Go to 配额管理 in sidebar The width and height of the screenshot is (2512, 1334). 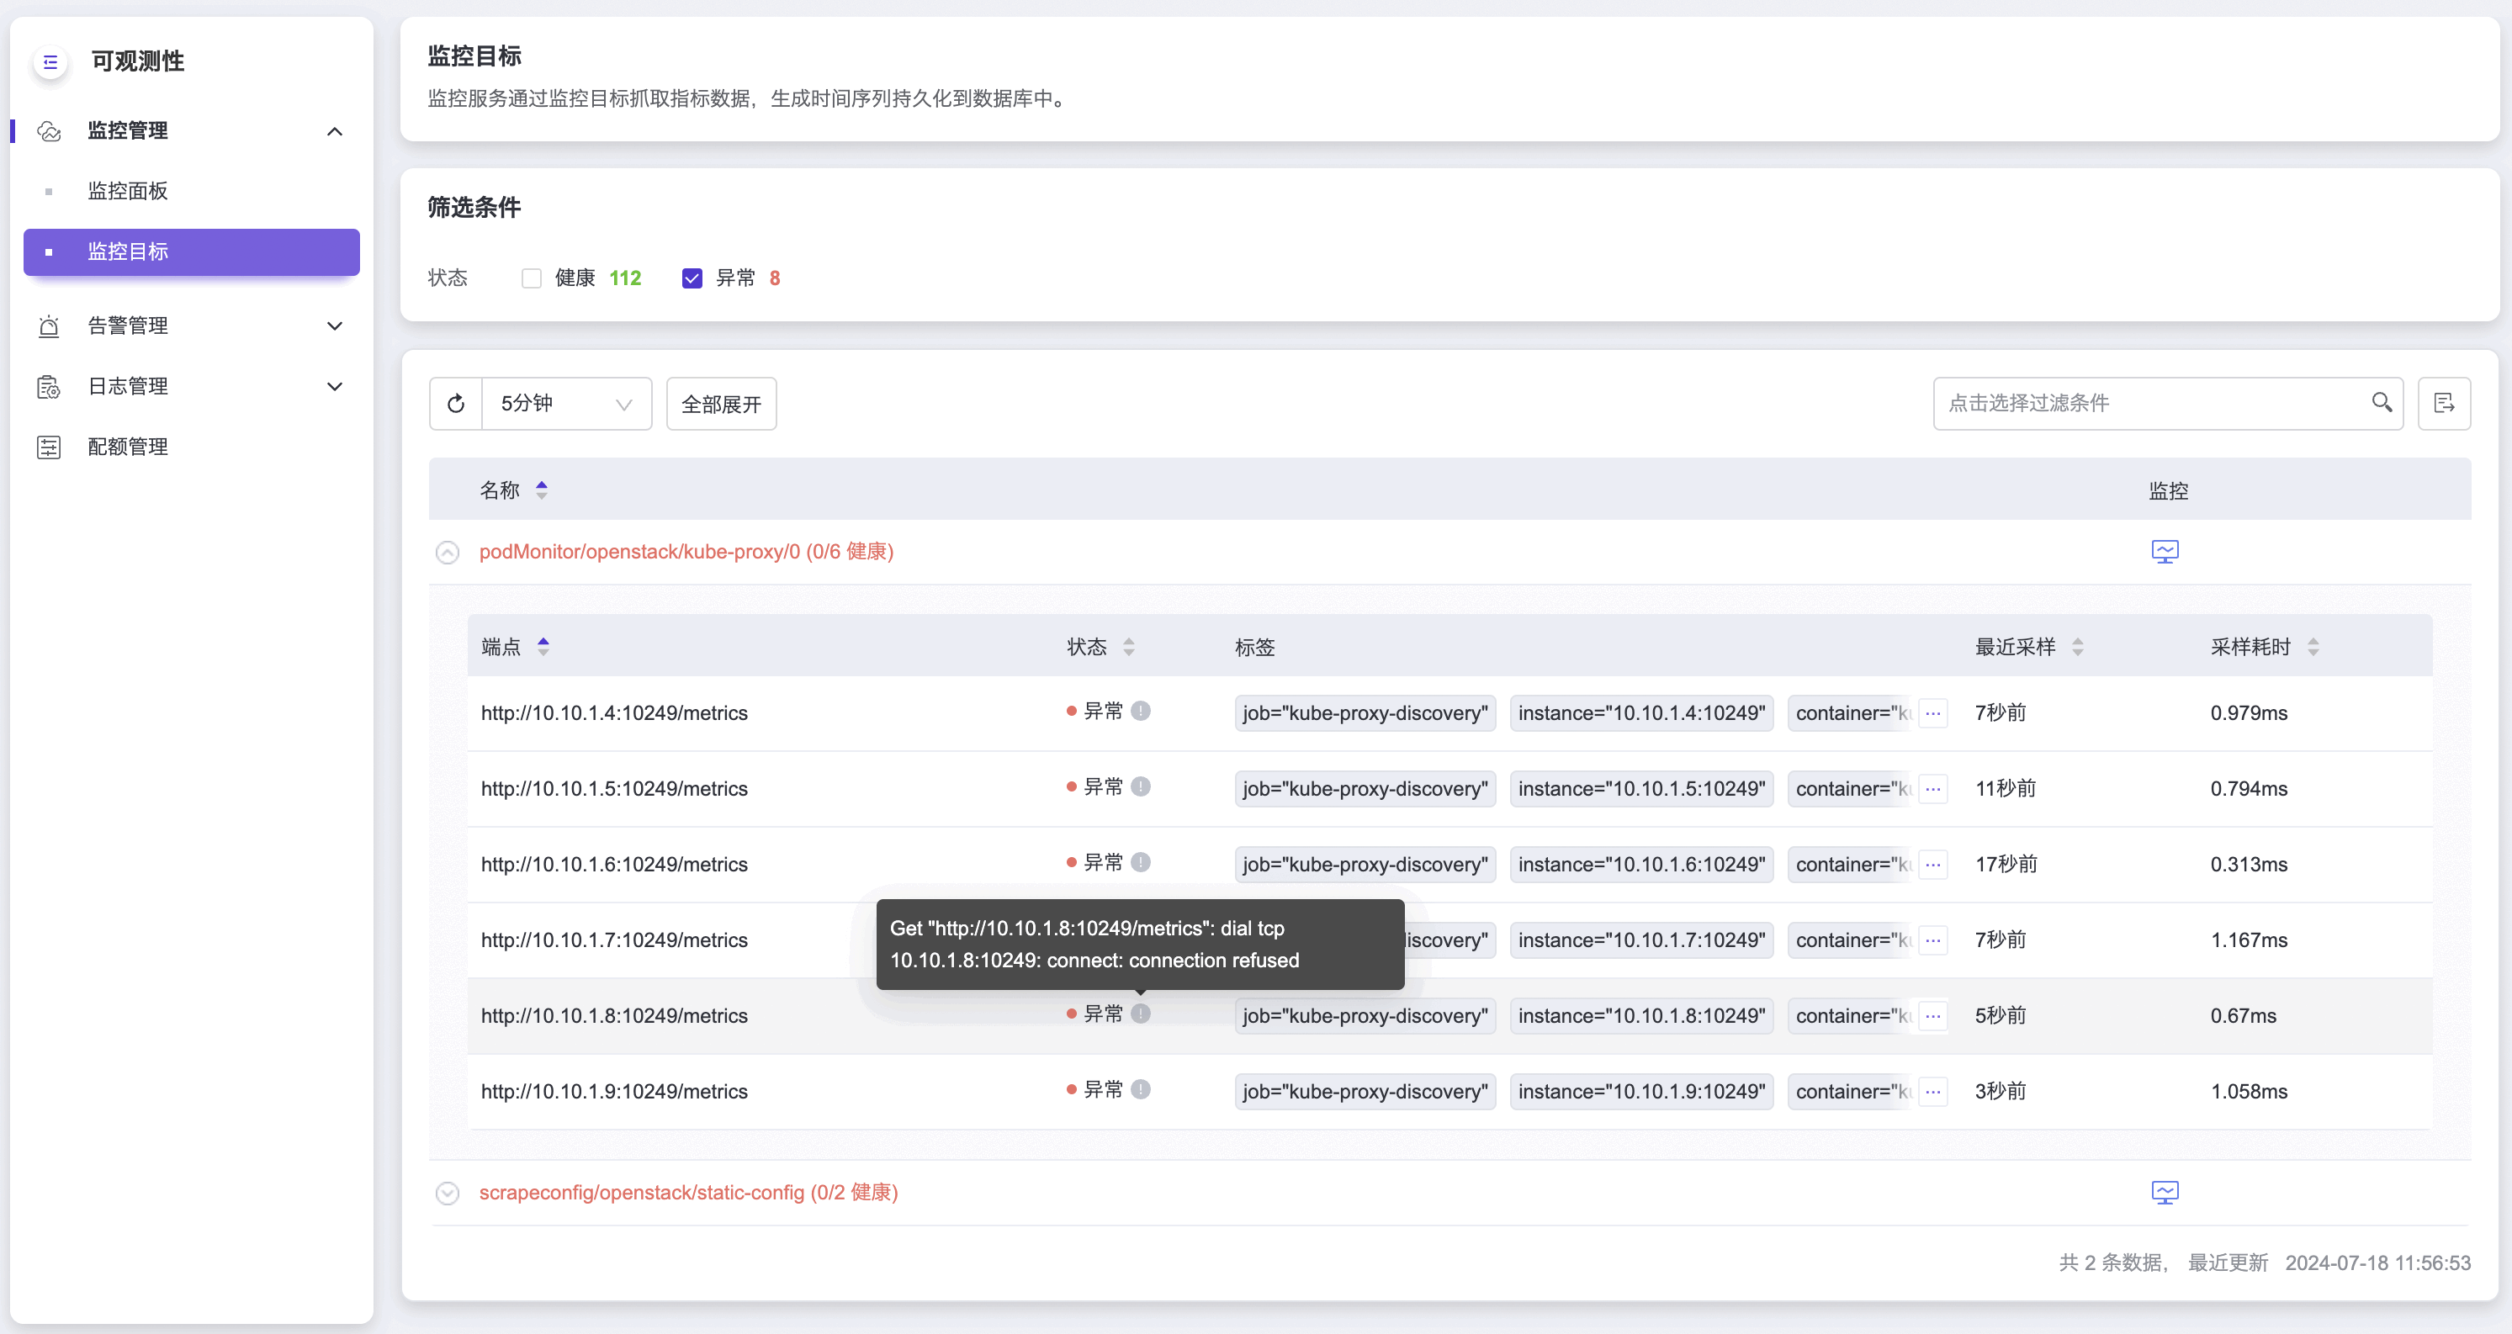(128, 447)
